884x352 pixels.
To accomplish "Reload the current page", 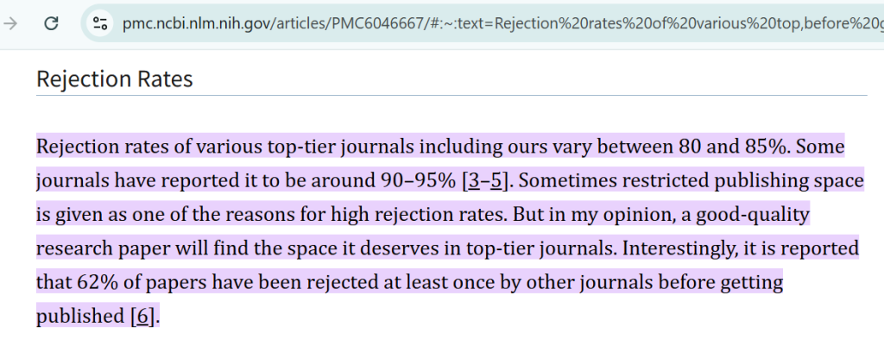I will point(51,23).
